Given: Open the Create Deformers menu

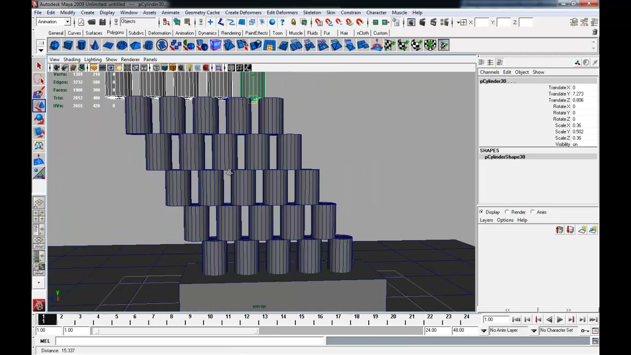Looking at the screenshot, I should point(243,12).
